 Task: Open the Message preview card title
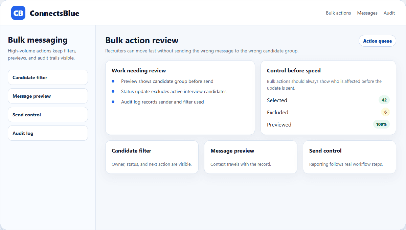click(232, 151)
